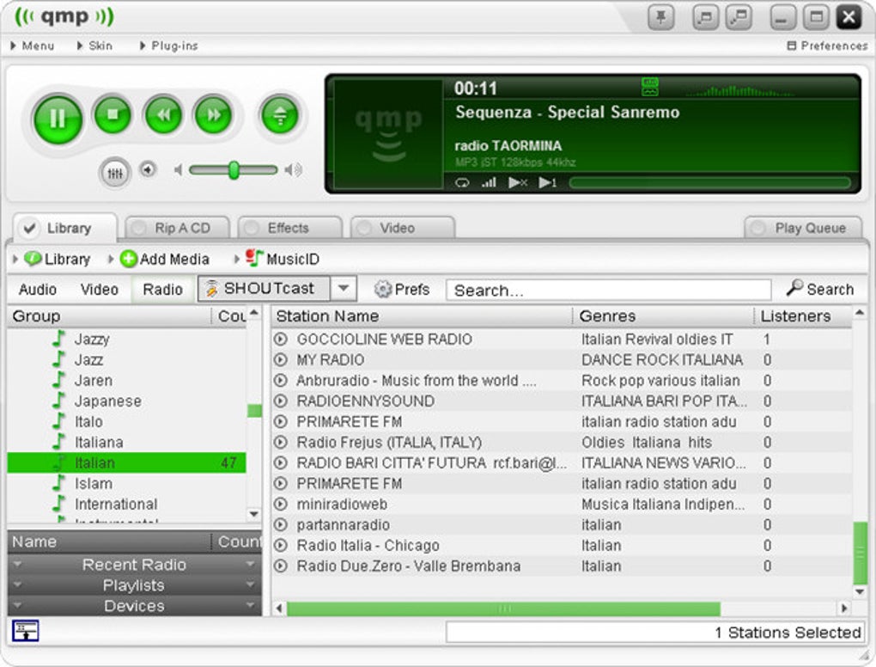This screenshot has width=876, height=667.
Task: Open the Skin menu
Action: [x=94, y=46]
